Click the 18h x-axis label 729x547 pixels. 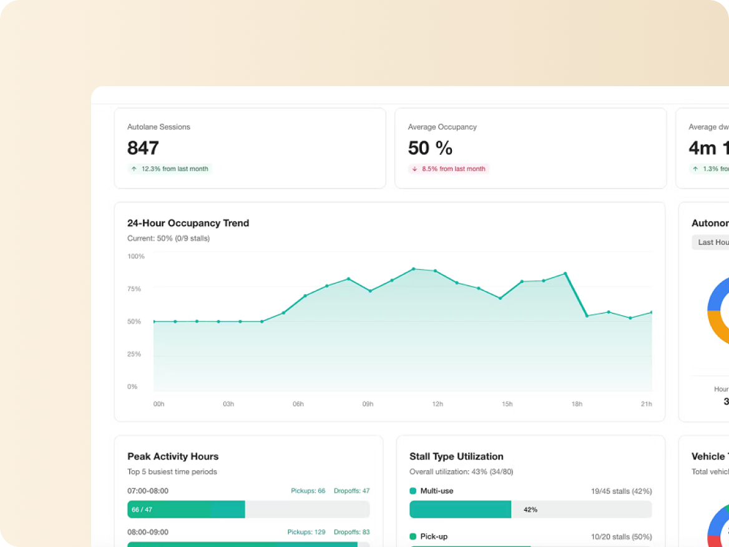tap(577, 404)
